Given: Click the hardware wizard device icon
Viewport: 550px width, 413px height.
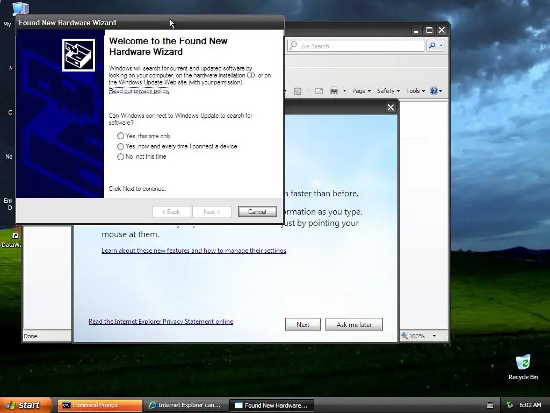Looking at the screenshot, I should coord(78,55).
